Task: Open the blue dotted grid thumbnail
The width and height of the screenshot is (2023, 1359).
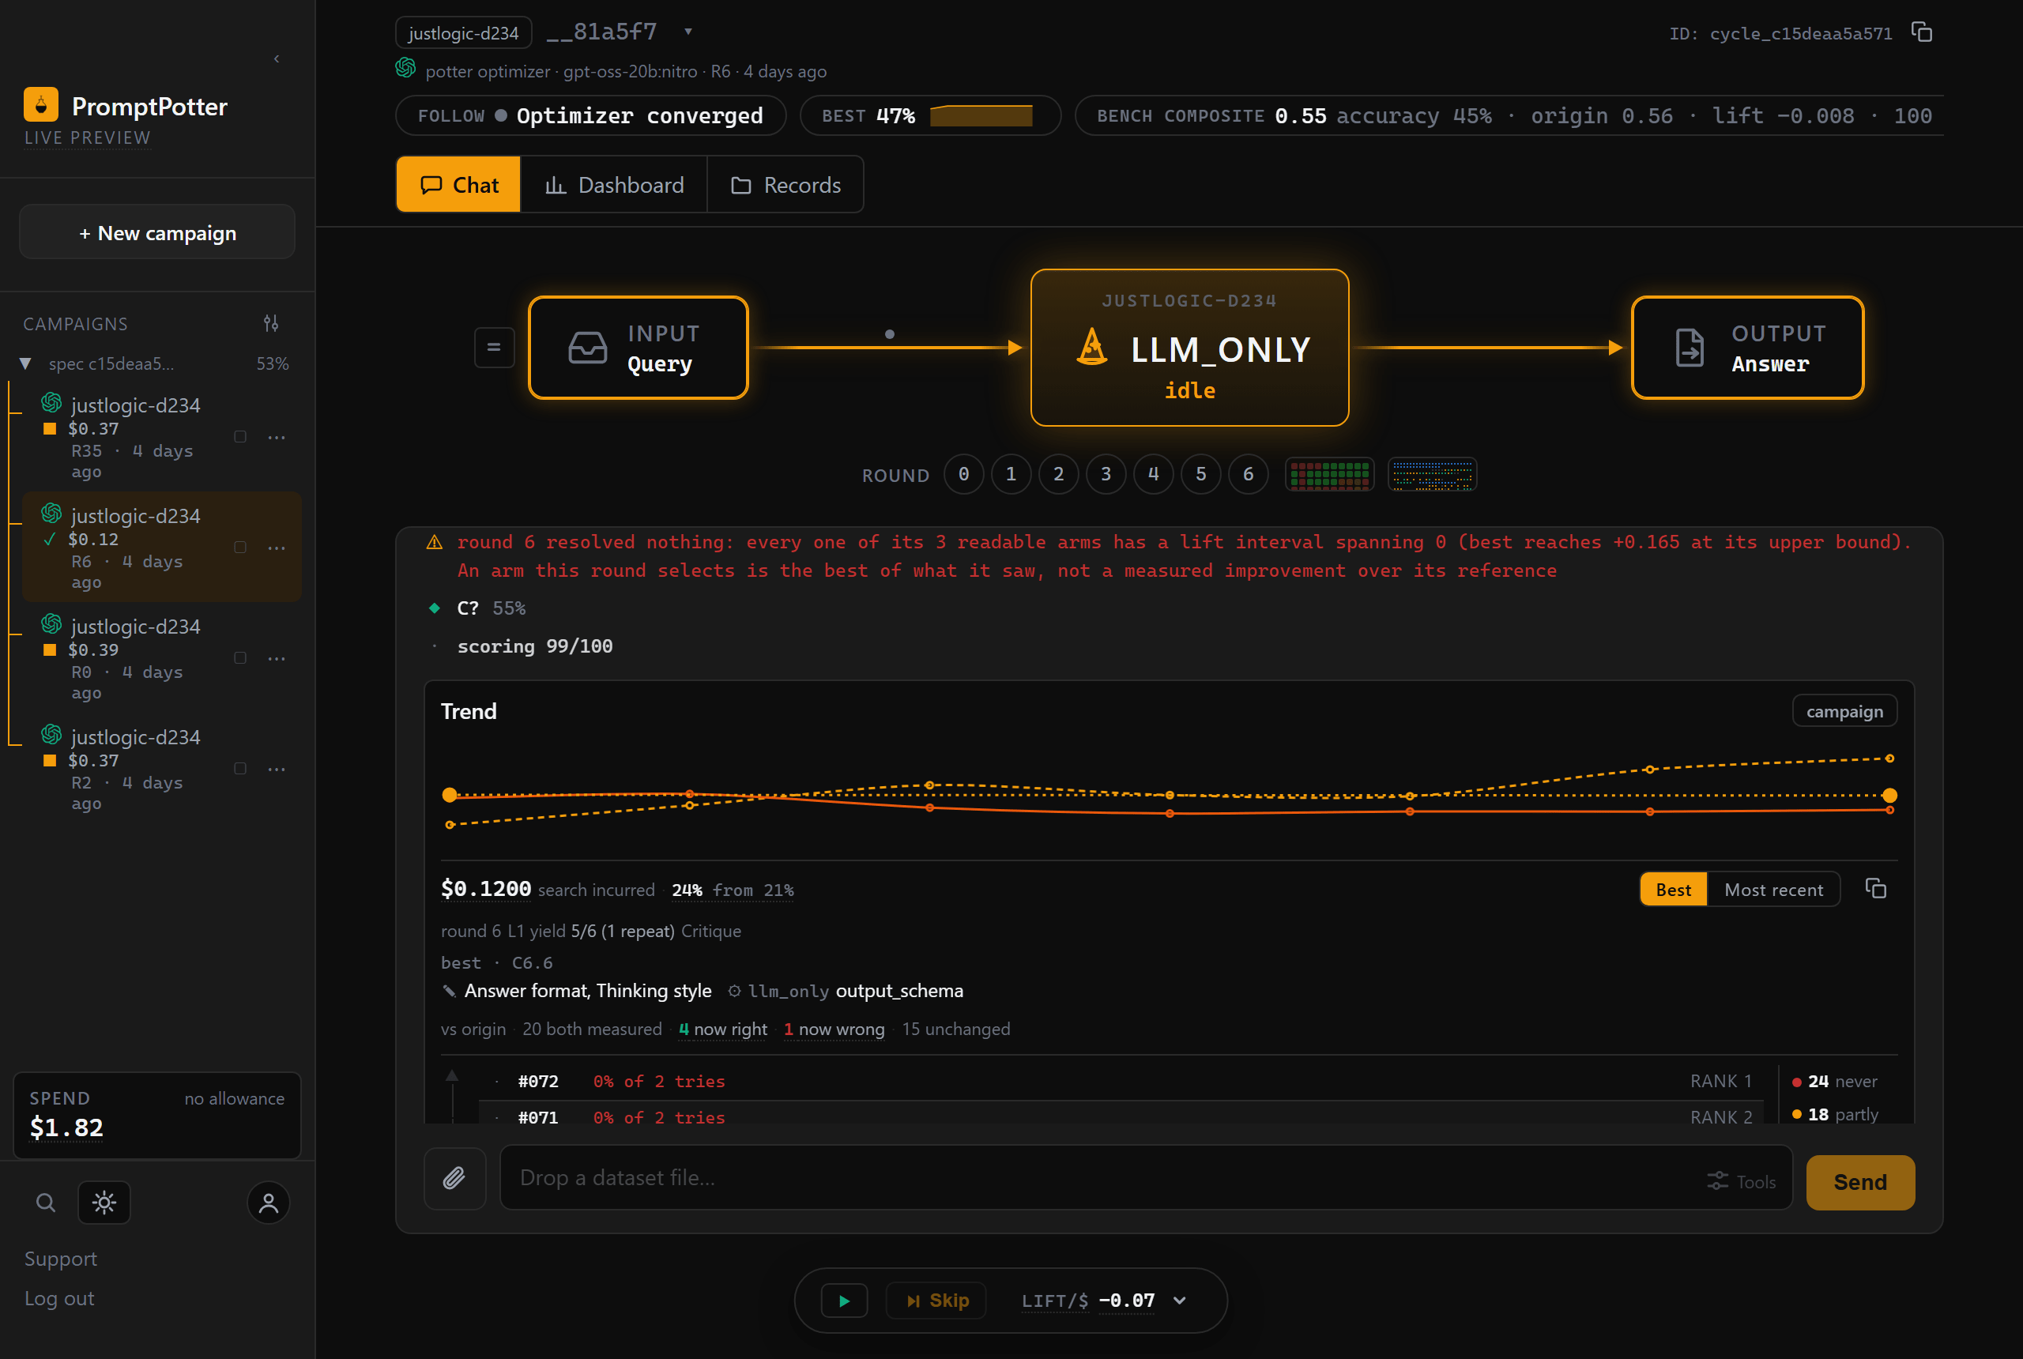Action: pyautogui.click(x=1432, y=474)
